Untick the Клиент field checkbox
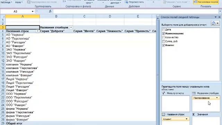The image size is (222, 125). pyautogui.click(x=163, y=45)
